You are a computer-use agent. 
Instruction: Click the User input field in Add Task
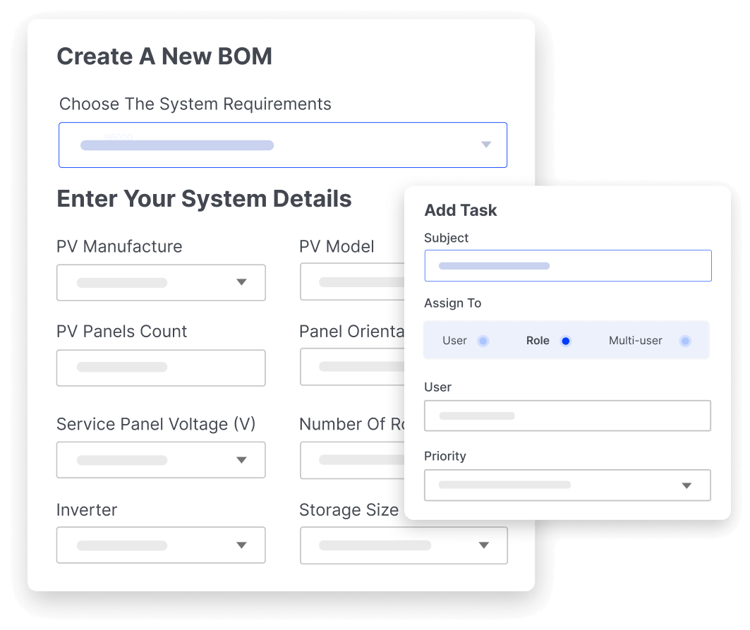567,416
